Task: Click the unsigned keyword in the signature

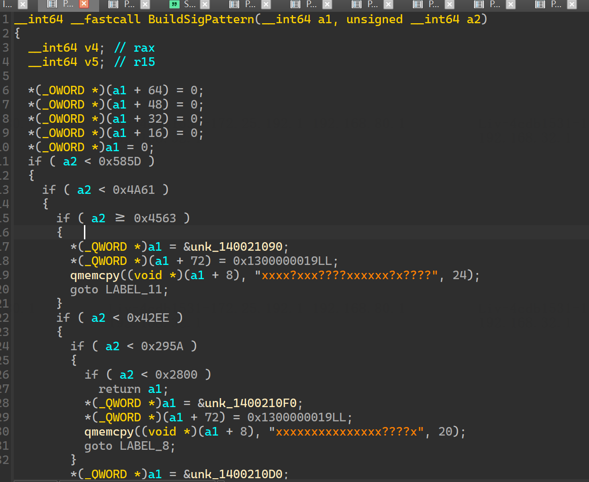Action: (x=375, y=19)
